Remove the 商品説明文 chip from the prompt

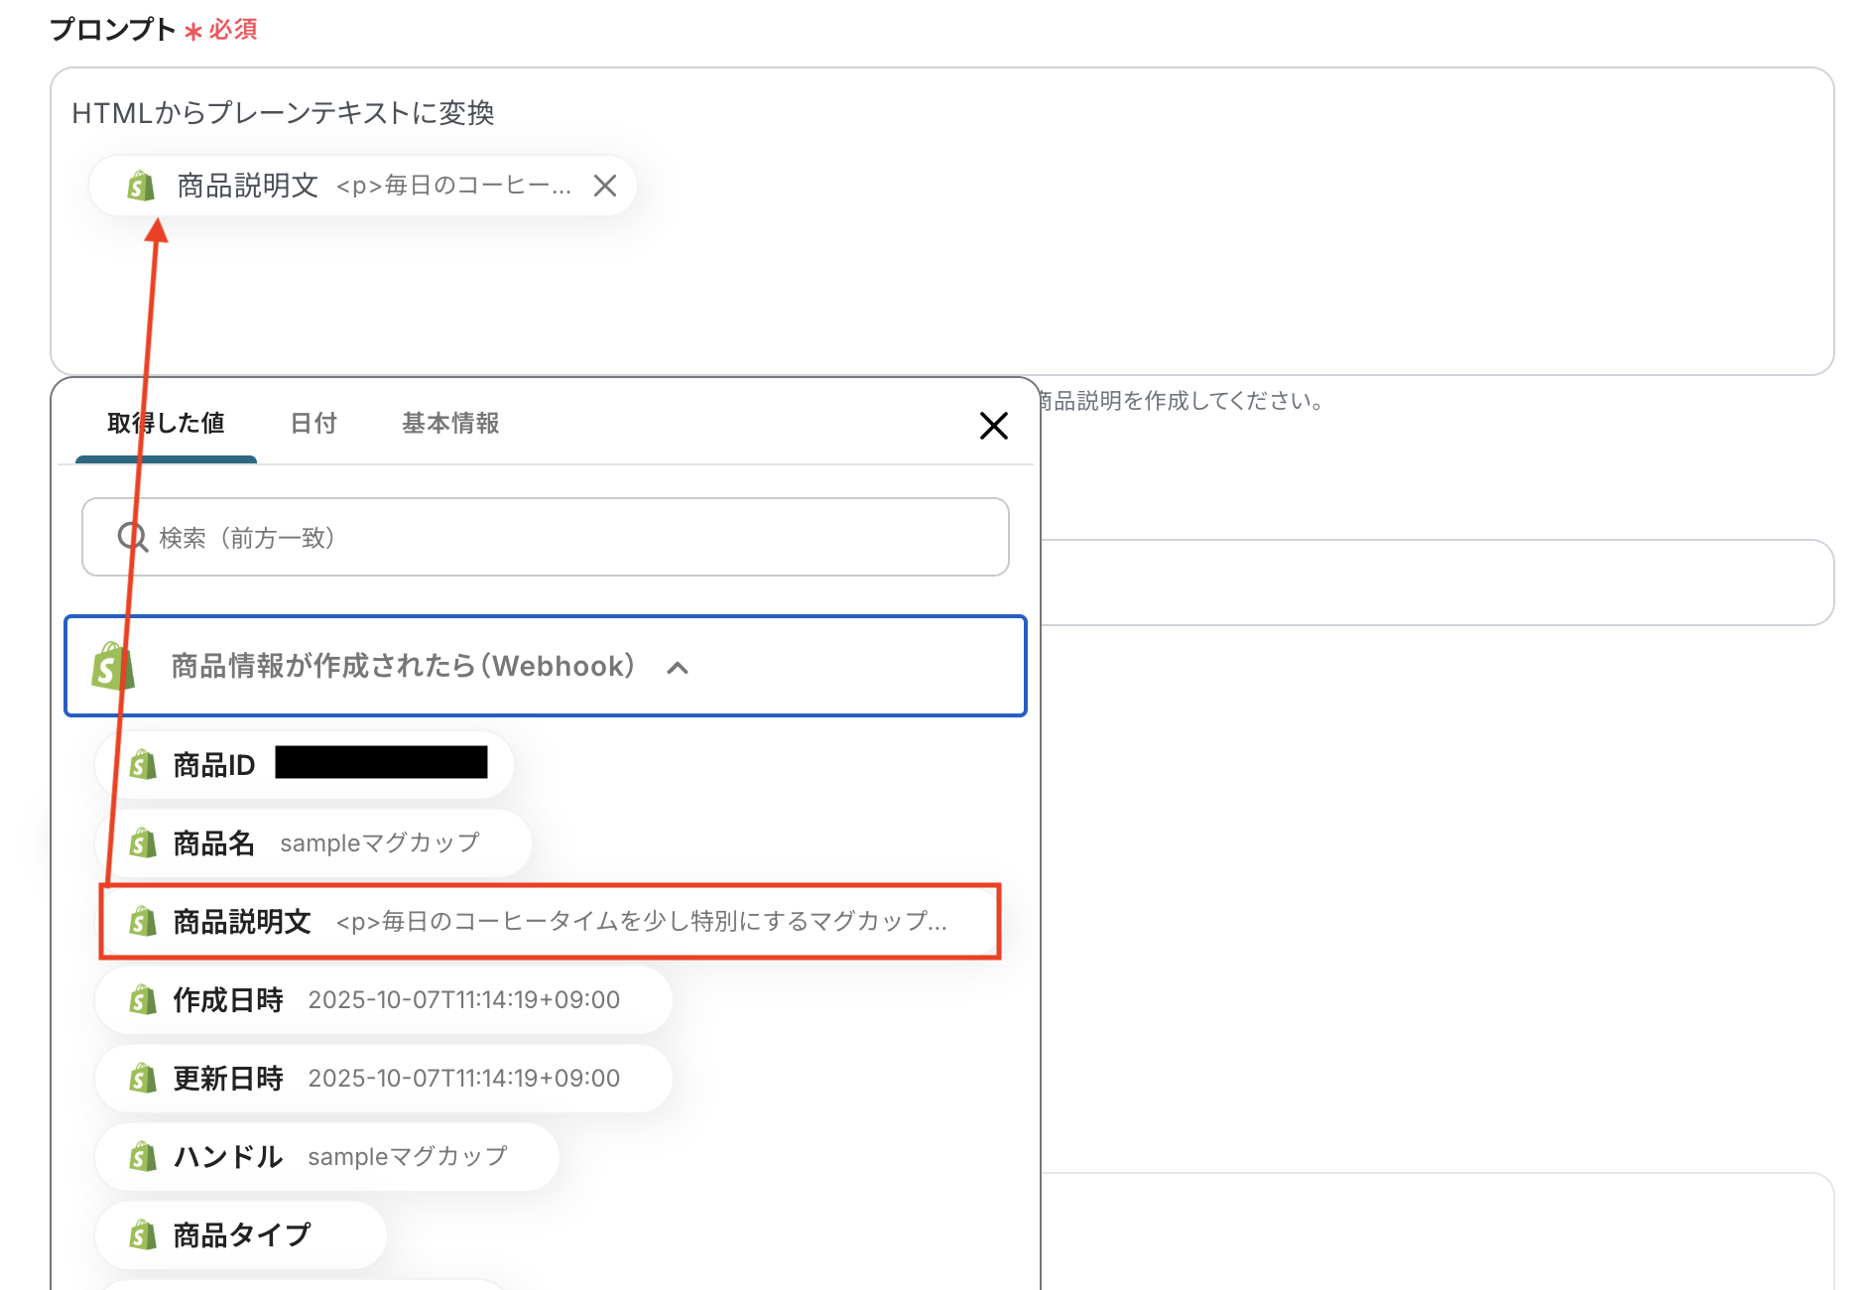(604, 186)
